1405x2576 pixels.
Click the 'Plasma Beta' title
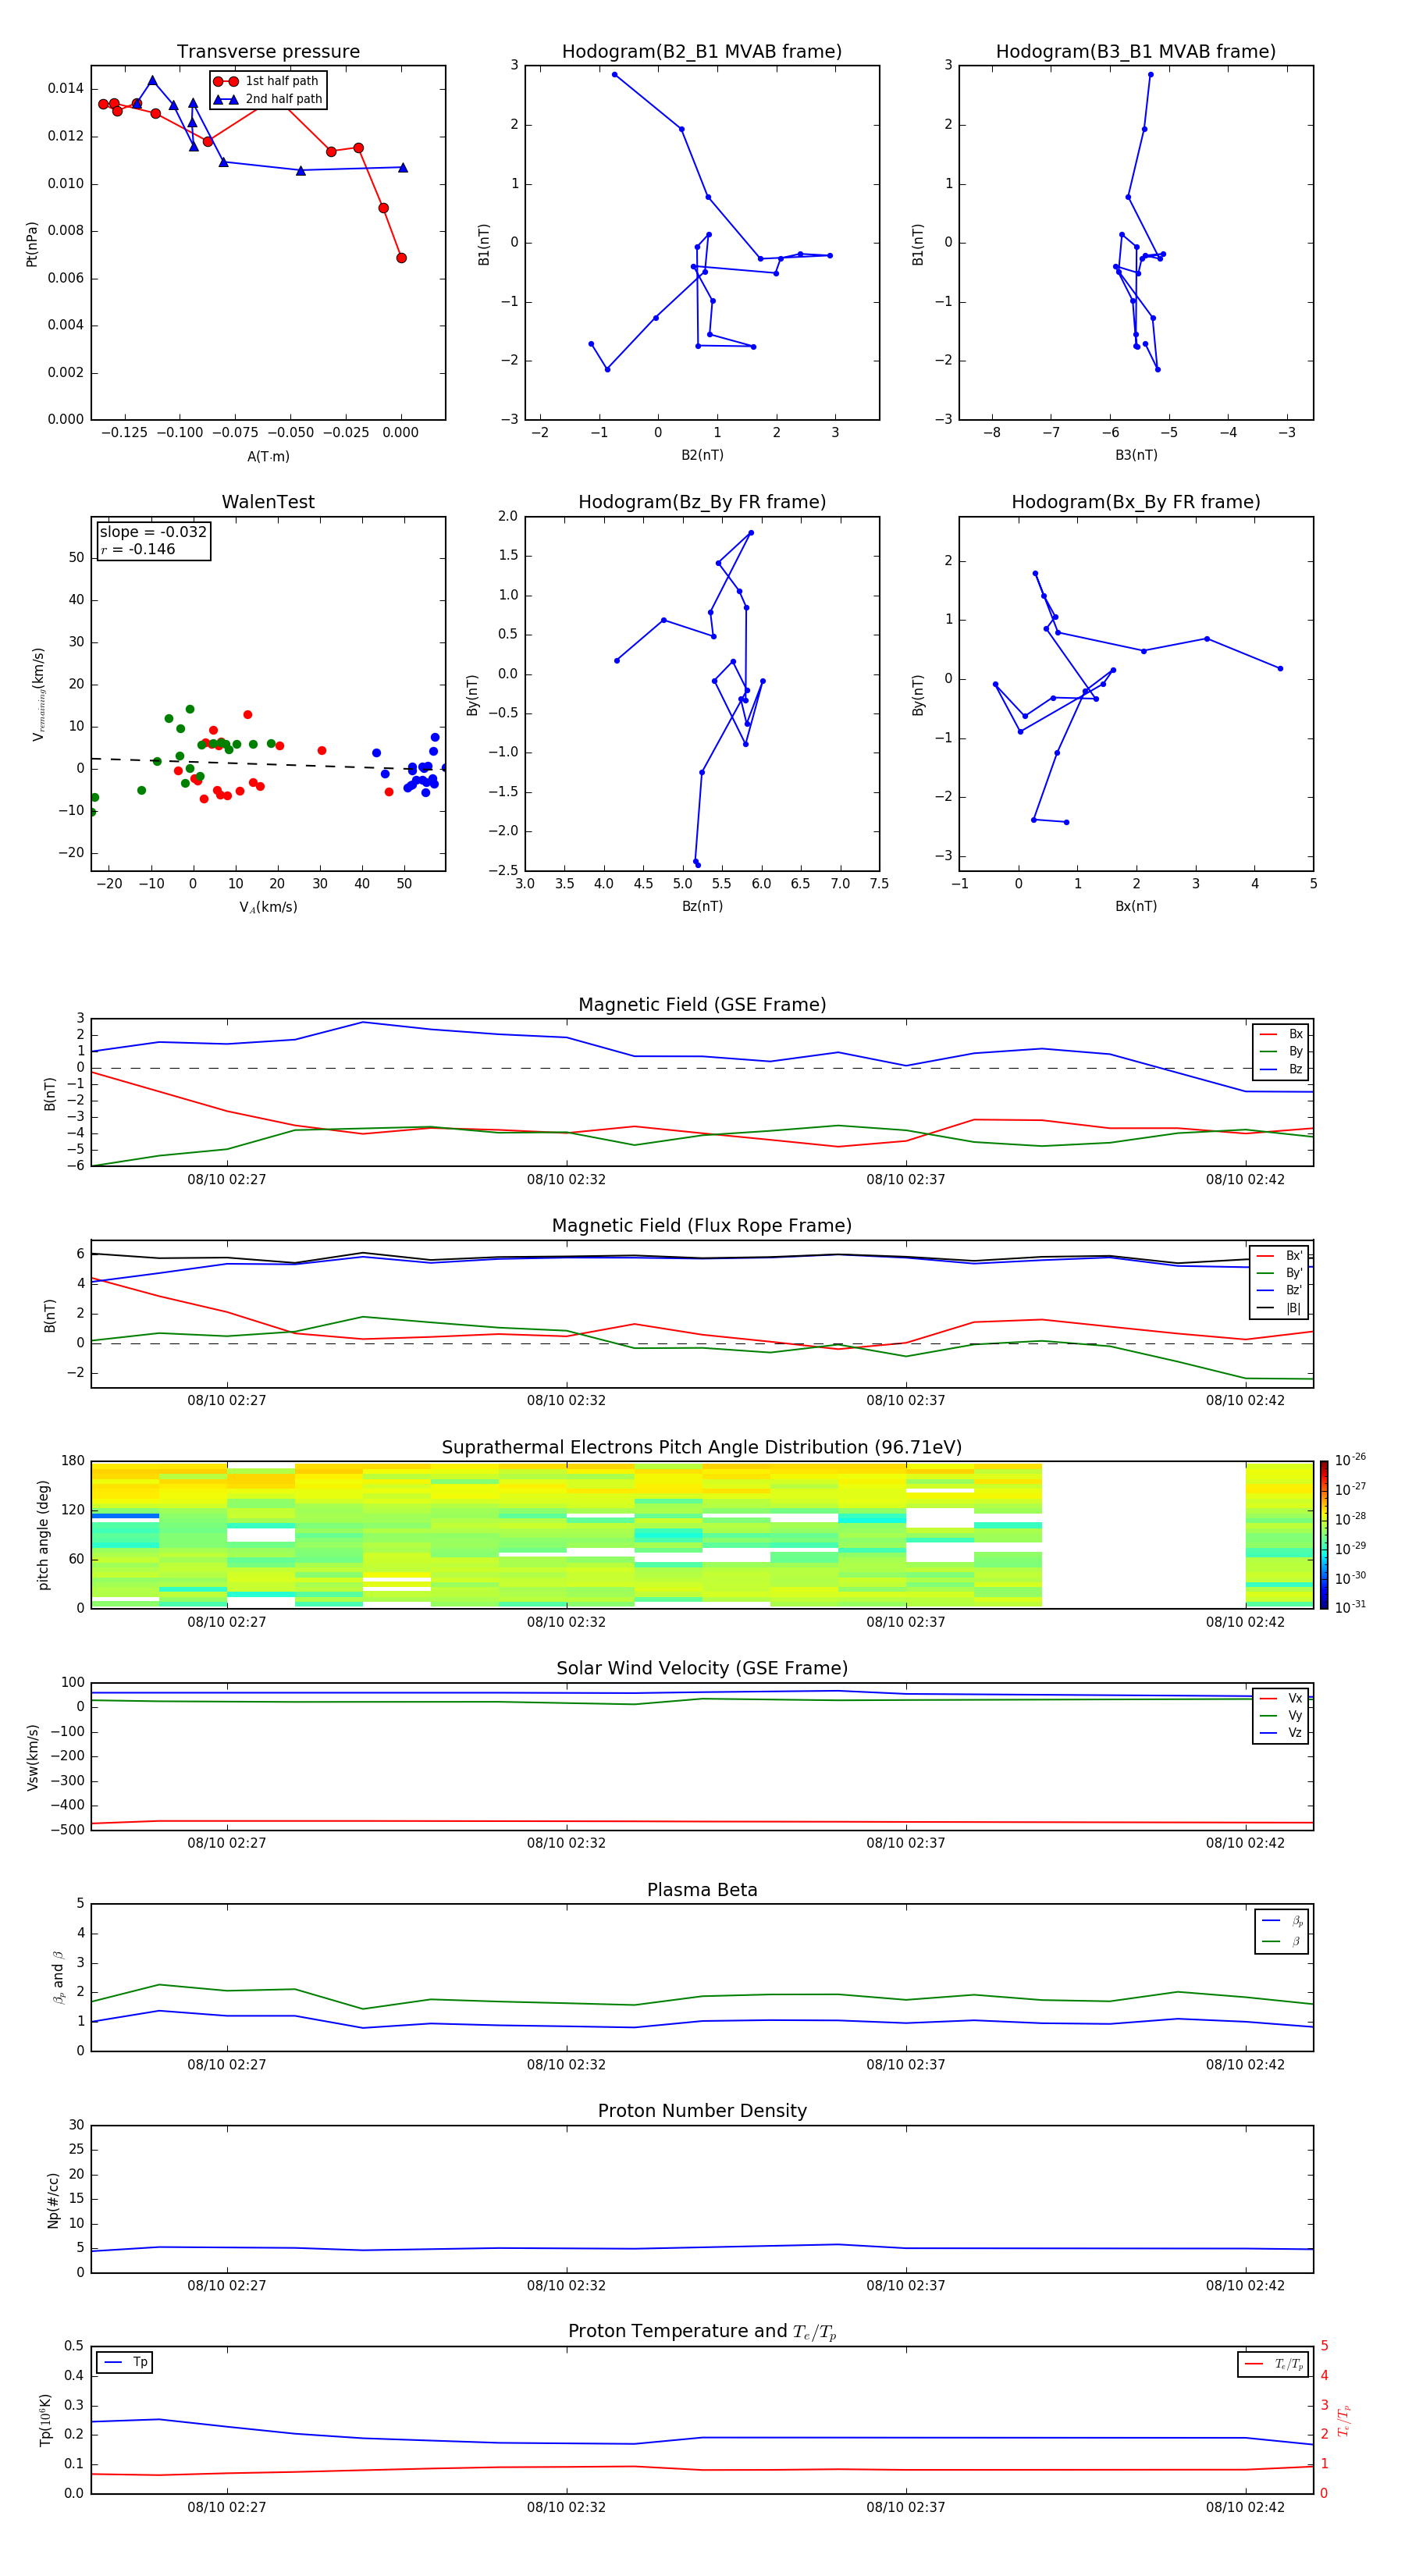[702, 1890]
